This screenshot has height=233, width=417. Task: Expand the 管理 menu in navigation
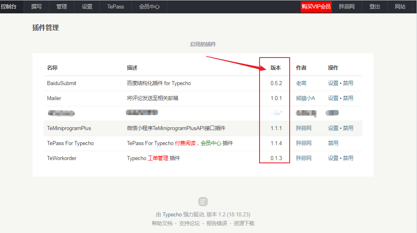[x=62, y=6]
